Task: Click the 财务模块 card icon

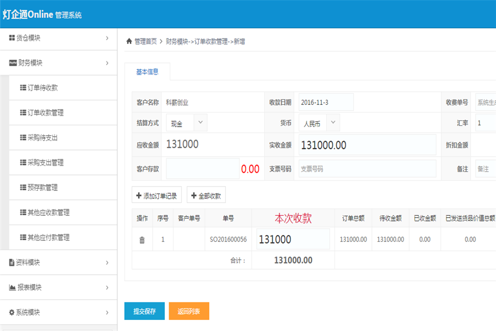Action: point(13,63)
